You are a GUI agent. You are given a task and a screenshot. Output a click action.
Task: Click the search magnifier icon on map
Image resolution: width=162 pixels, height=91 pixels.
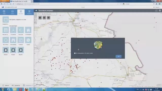tap(39, 14)
